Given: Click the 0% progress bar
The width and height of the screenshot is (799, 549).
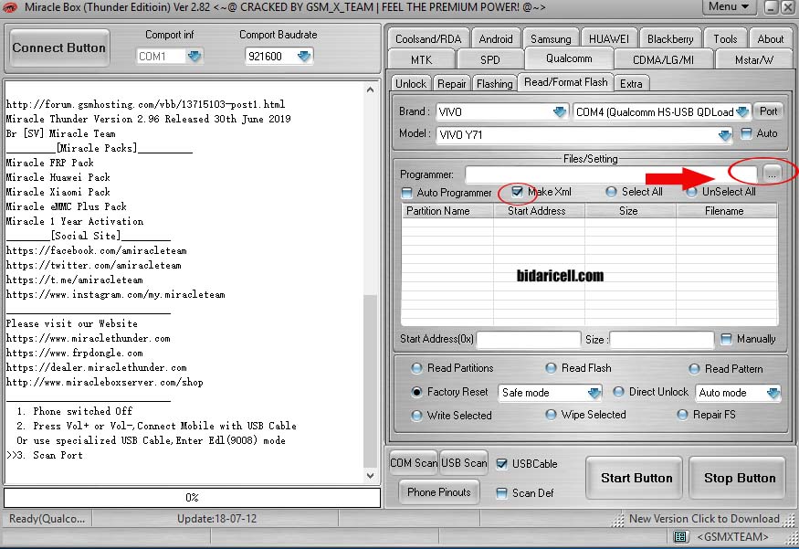Looking at the screenshot, I should tap(192, 498).
